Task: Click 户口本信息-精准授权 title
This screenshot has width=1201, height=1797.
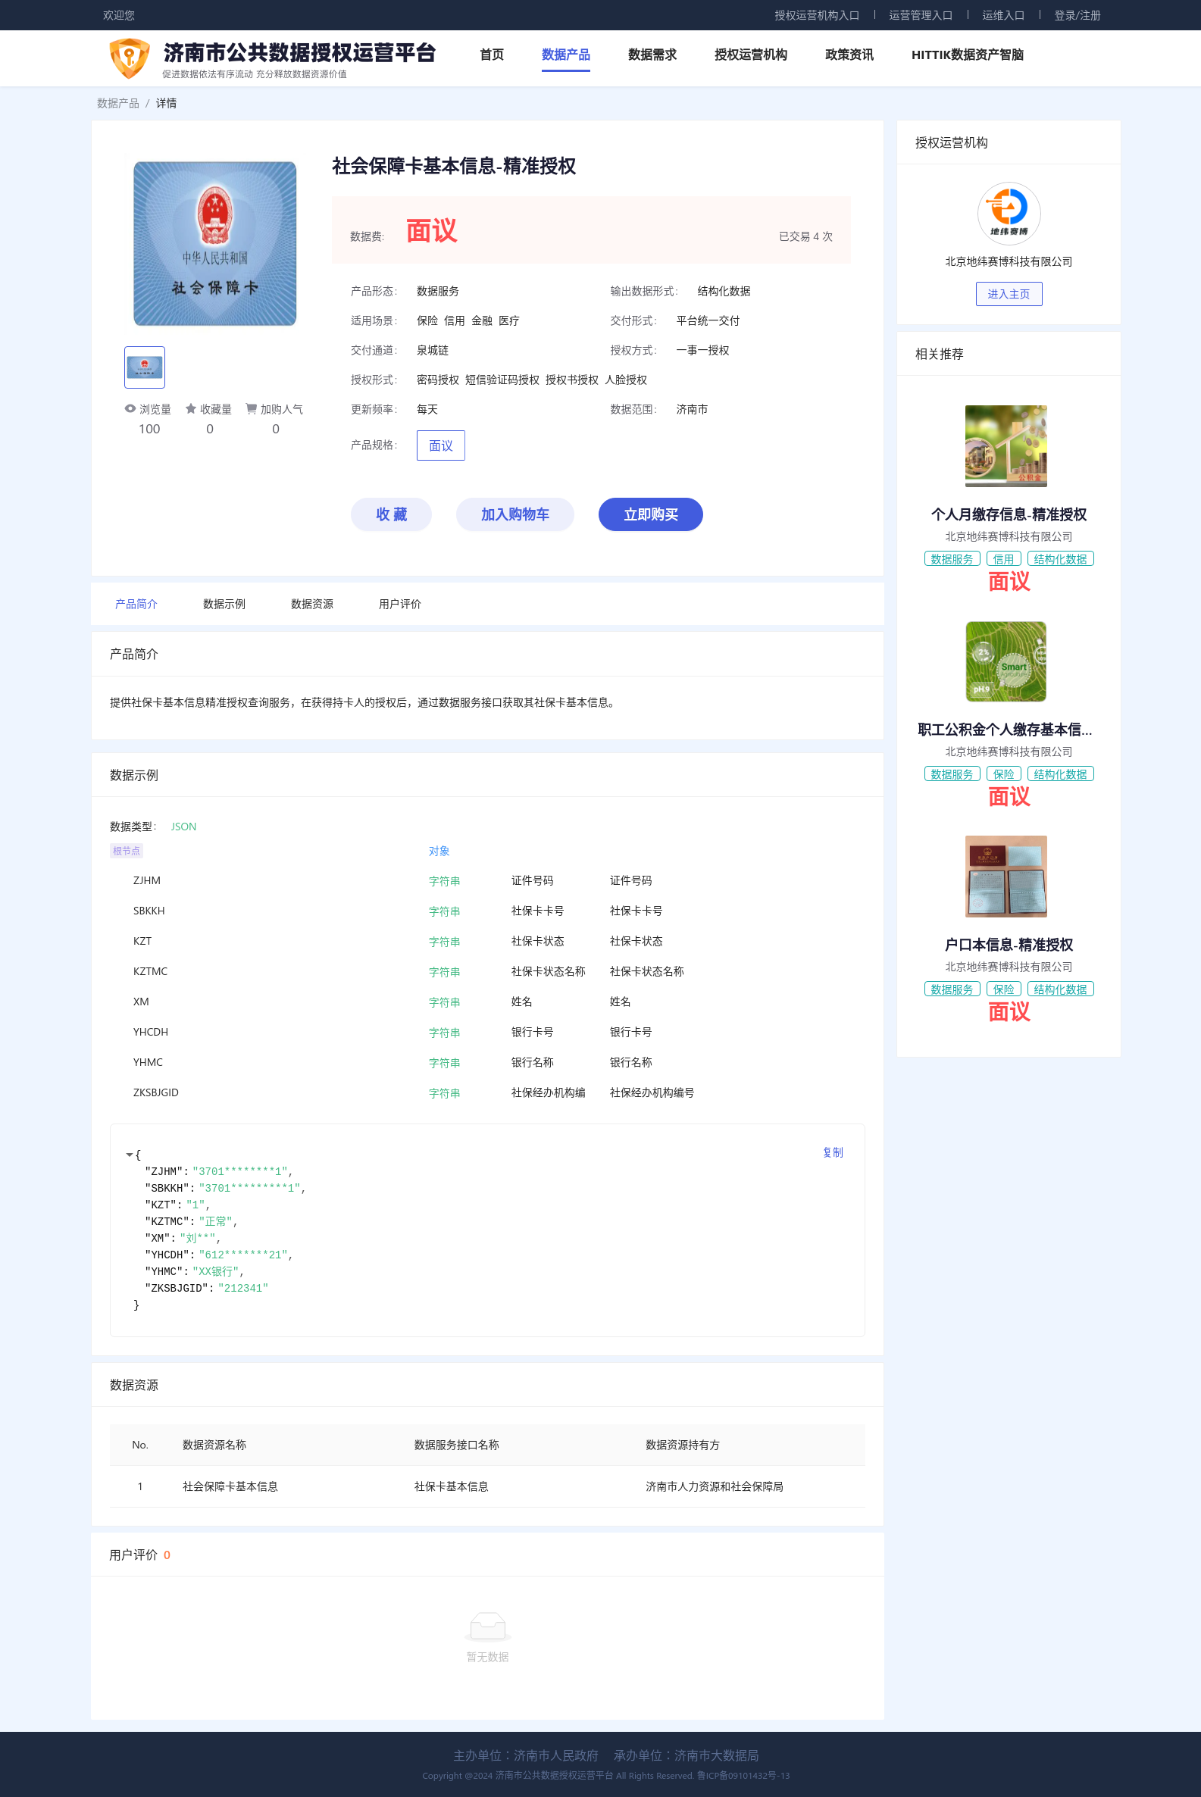Action: tap(1008, 945)
